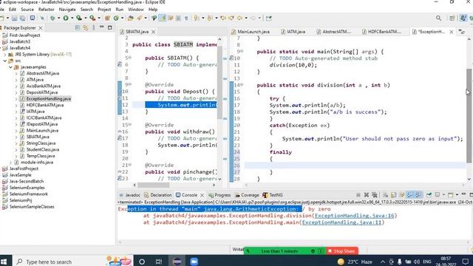This screenshot has height=266, width=473.
Task: Click the magnifier search icon at top right
Action: (x=438, y=18)
